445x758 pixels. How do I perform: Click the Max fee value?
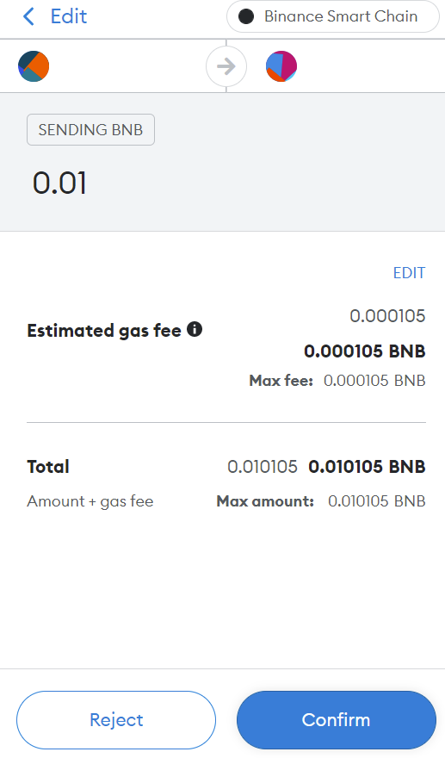[x=374, y=381]
